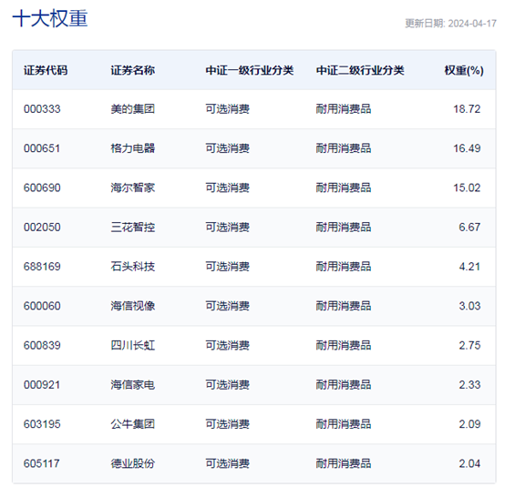505x487 pixels.
Task: Click the 十大权重 heading
Action: [x=50, y=18]
